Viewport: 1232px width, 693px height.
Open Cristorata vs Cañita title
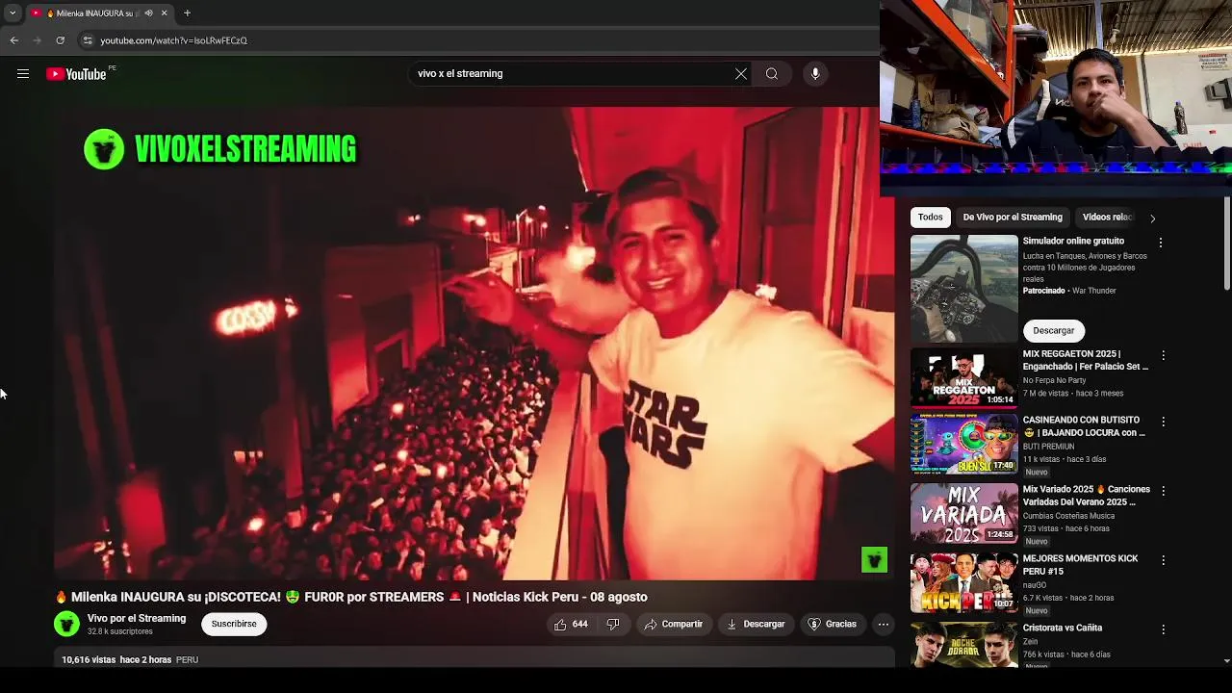click(x=1063, y=628)
